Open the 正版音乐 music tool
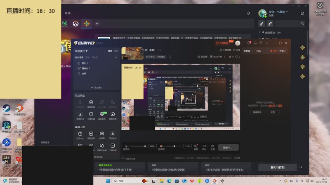Image resolution: width=330 pixels, height=185 pixels. tap(113, 135)
